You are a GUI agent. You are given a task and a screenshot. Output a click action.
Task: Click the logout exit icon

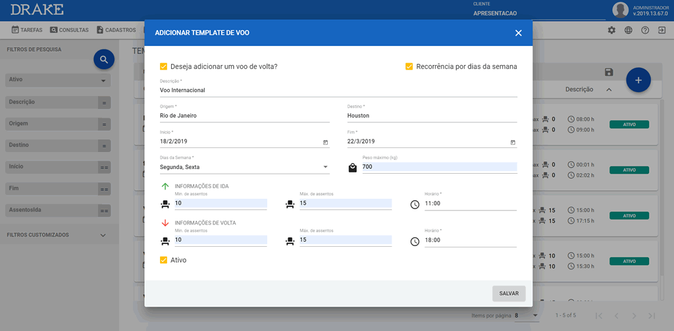coord(661,30)
